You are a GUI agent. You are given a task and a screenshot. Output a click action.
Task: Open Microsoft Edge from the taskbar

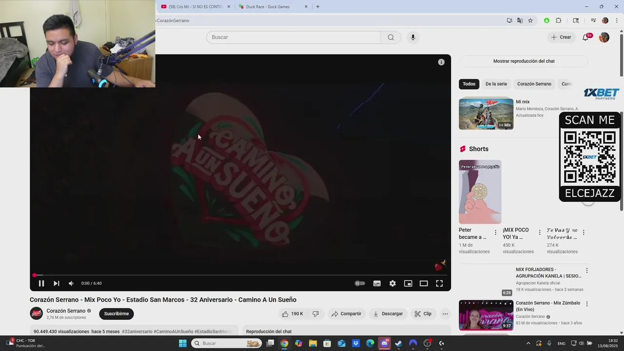pyautogui.click(x=370, y=343)
